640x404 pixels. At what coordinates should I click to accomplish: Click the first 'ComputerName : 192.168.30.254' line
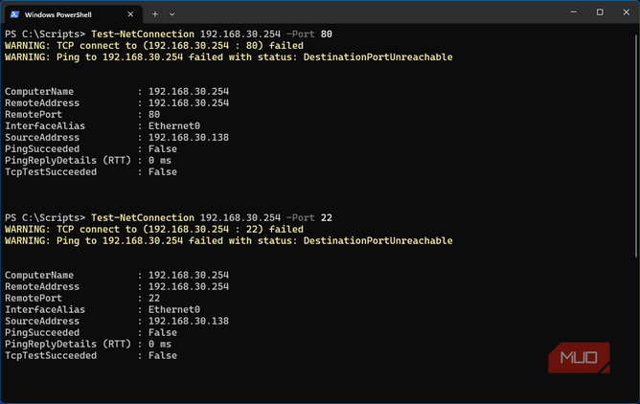(117, 92)
